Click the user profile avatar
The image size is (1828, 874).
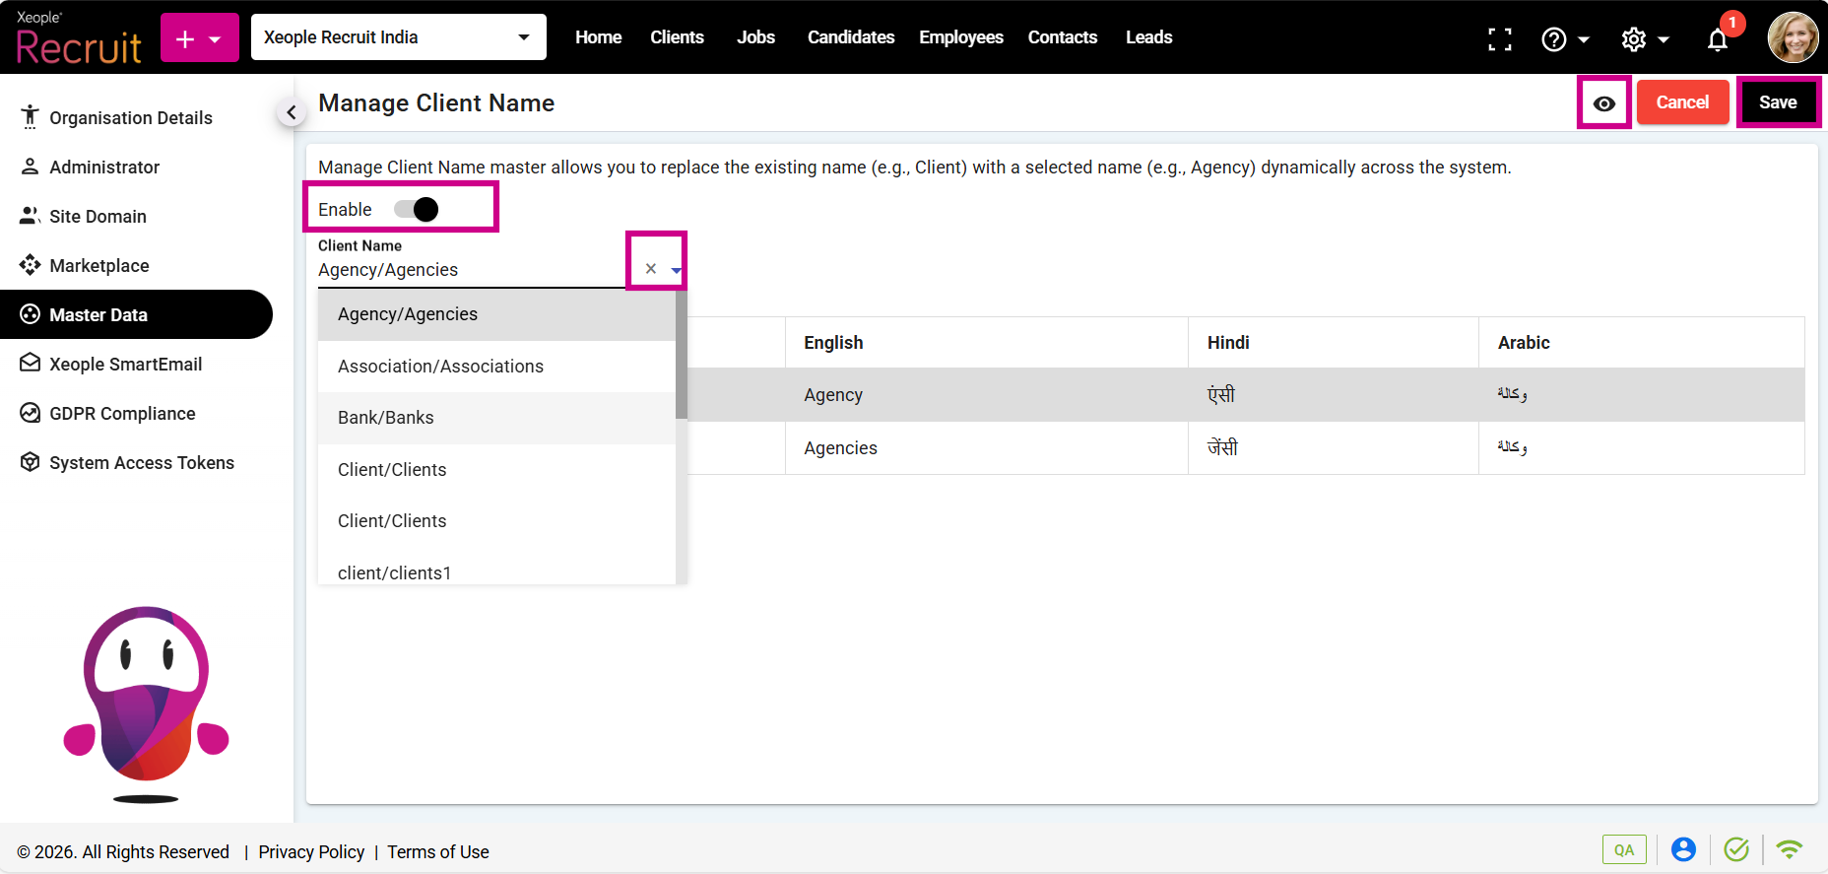1793,37
